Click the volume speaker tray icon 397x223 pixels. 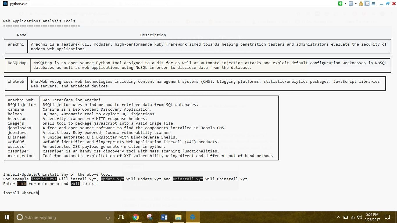click(x=360, y=217)
